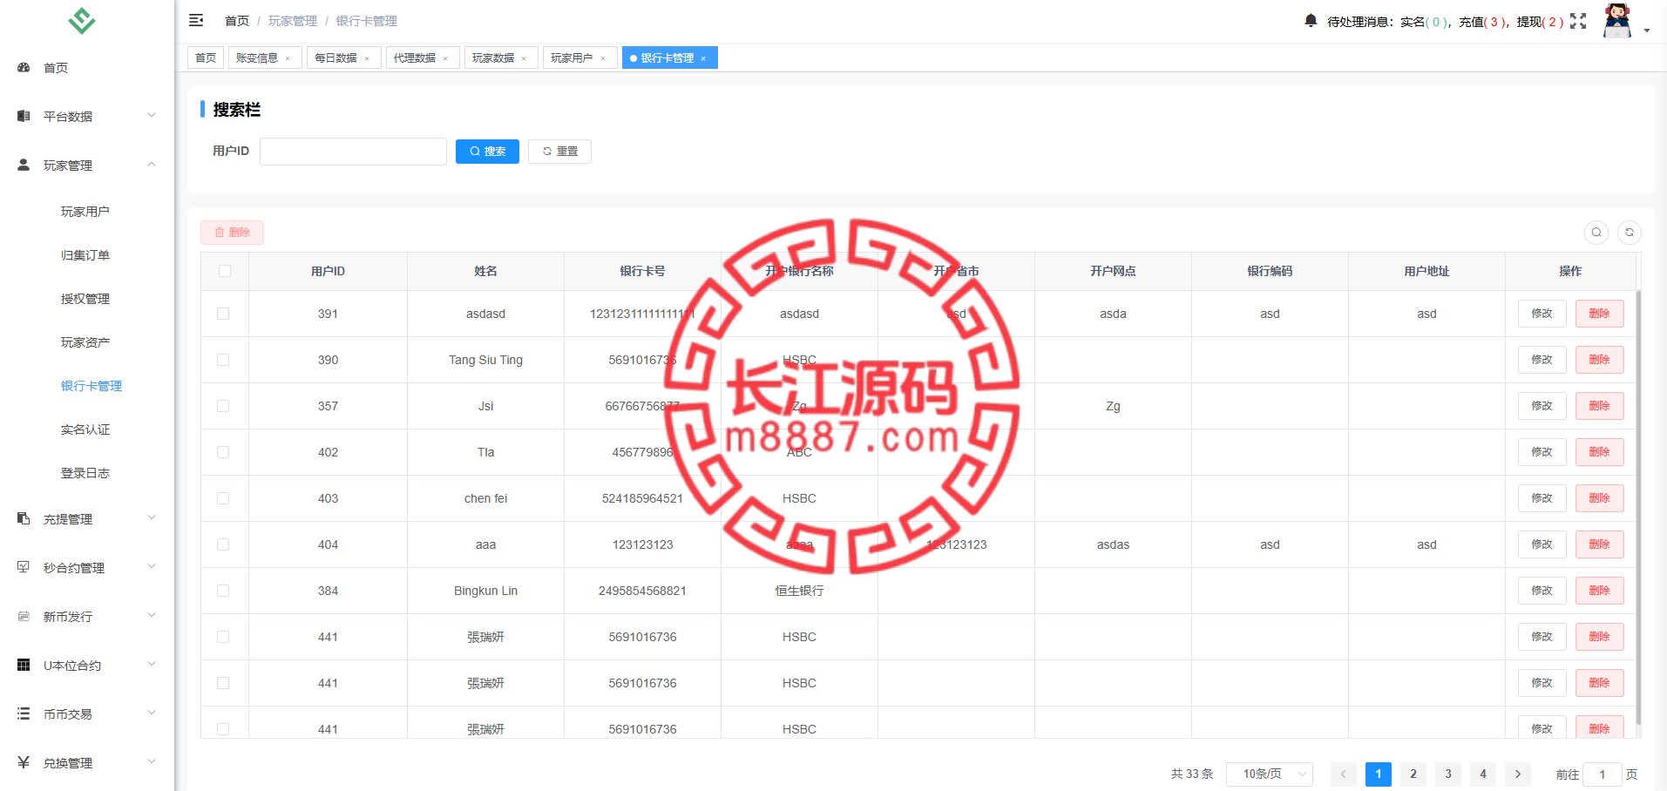Image resolution: width=1667 pixels, height=791 pixels.
Task: Go to page 2
Action: [1413, 774]
